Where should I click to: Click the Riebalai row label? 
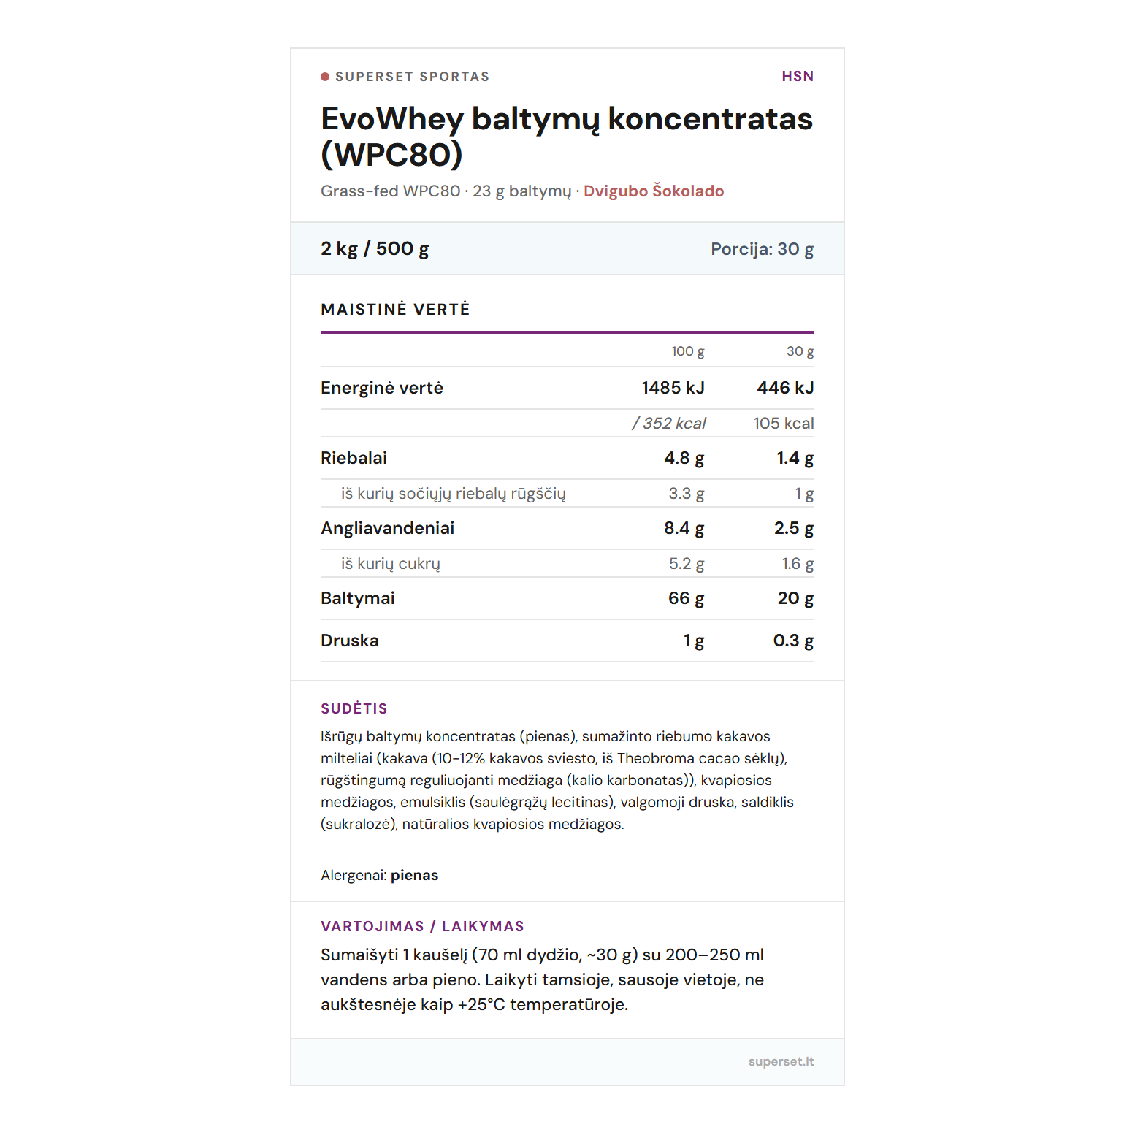click(x=354, y=458)
